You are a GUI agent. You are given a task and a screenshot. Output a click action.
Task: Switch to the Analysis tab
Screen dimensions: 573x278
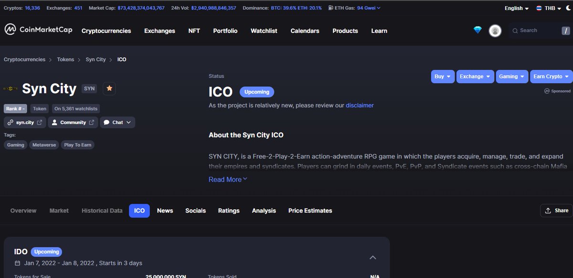(264, 211)
